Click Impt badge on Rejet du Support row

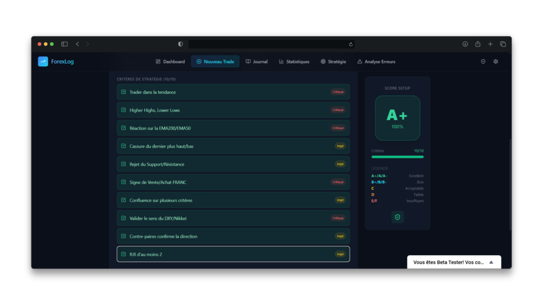click(340, 164)
